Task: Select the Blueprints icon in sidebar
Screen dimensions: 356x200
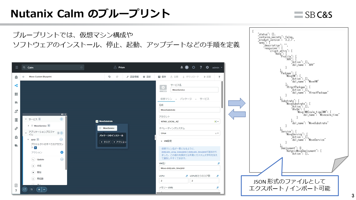Action: (16, 86)
